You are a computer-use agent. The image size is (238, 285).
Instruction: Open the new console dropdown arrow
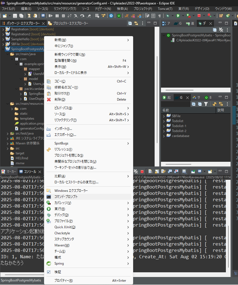coord(215,171)
